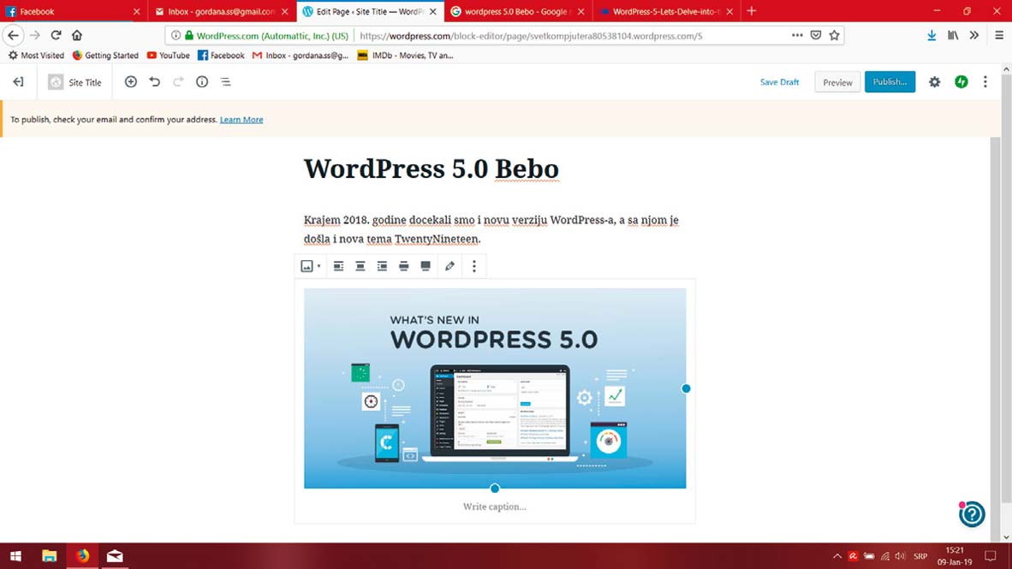The height and width of the screenshot is (569, 1012).
Task: Open YouTube bookmark
Action: (x=169, y=56)
